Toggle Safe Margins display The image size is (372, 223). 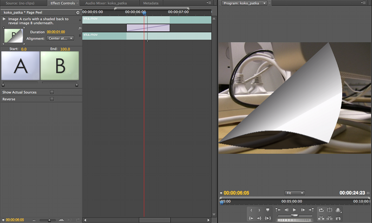pyautogui.click(x=330, y=210)
